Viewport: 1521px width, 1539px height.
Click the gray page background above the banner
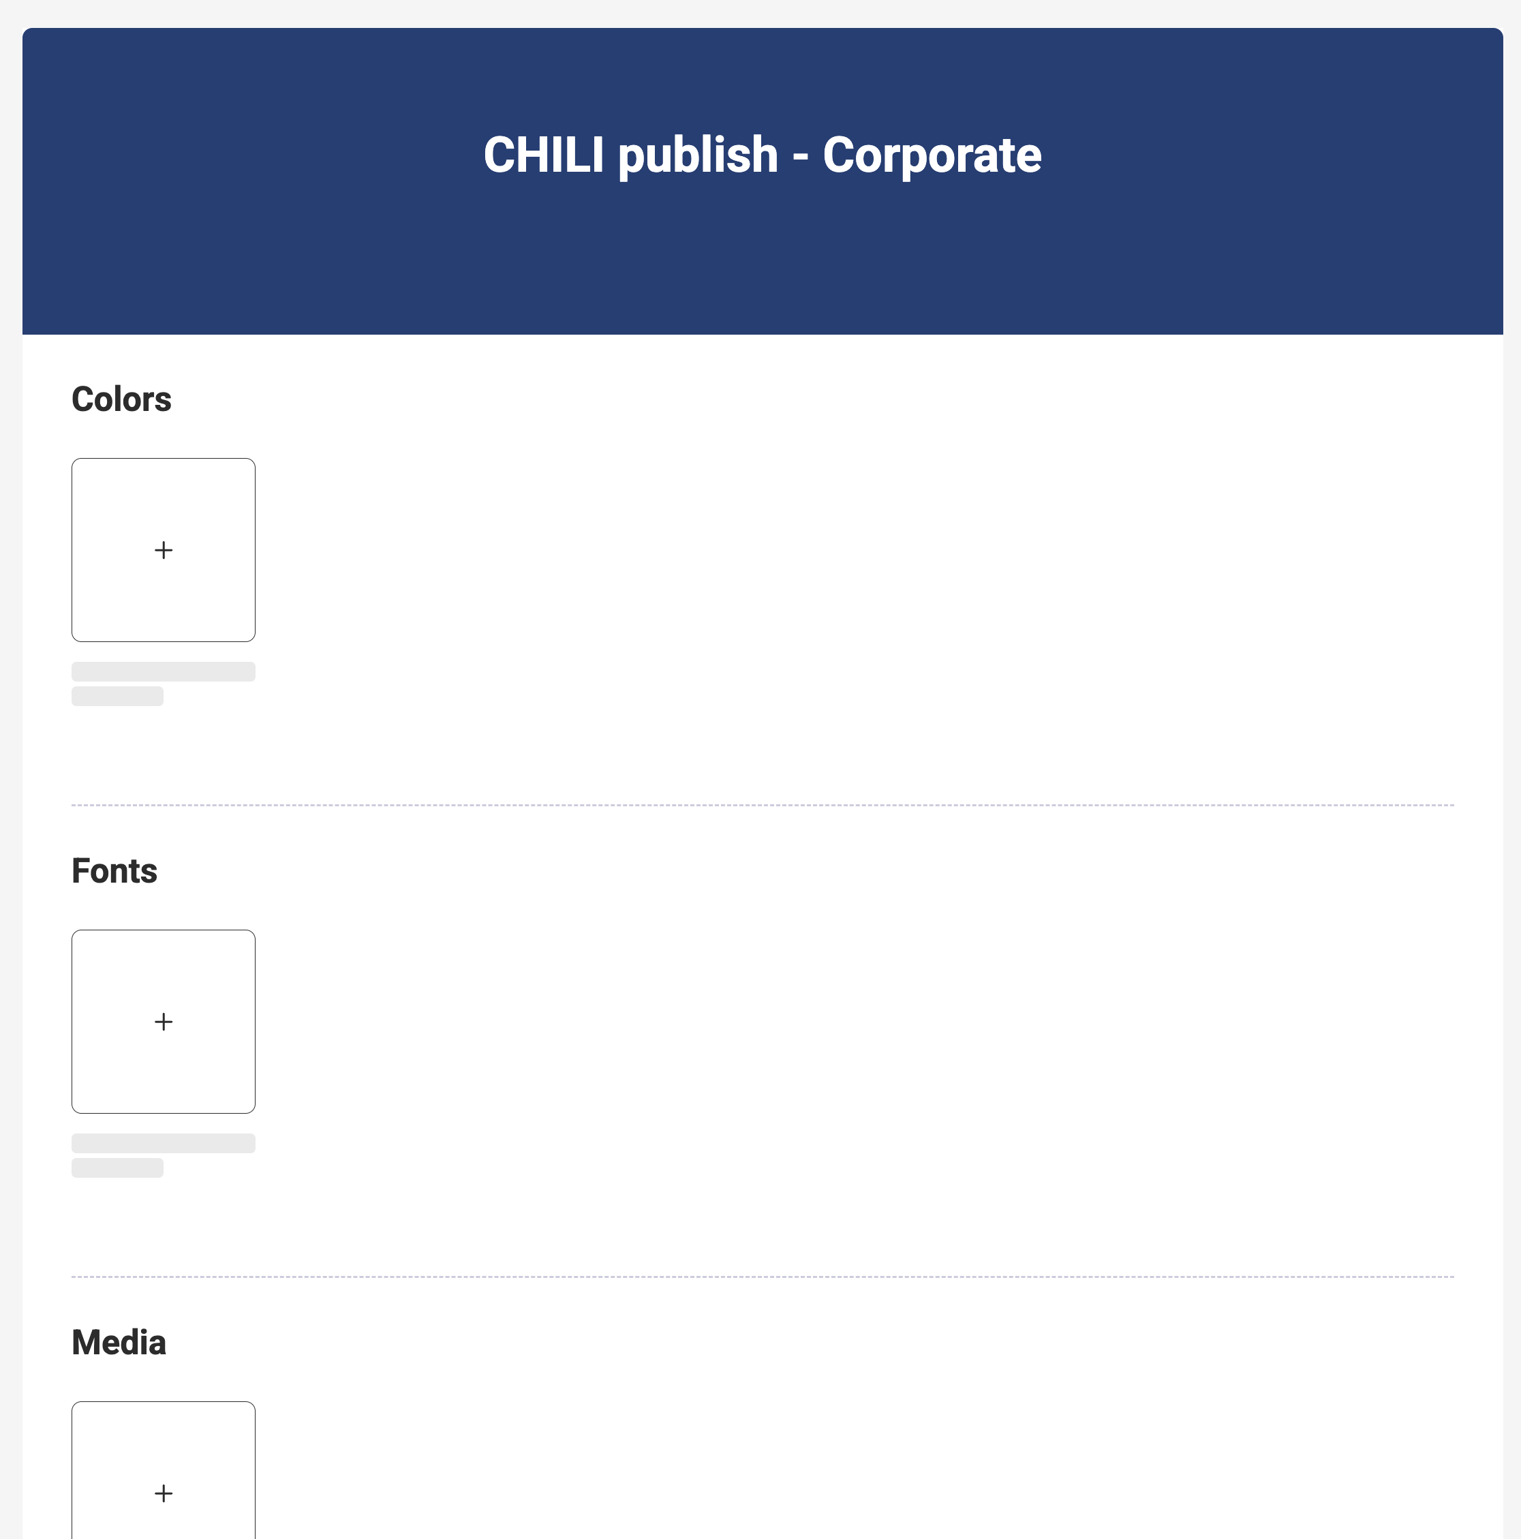762,13
